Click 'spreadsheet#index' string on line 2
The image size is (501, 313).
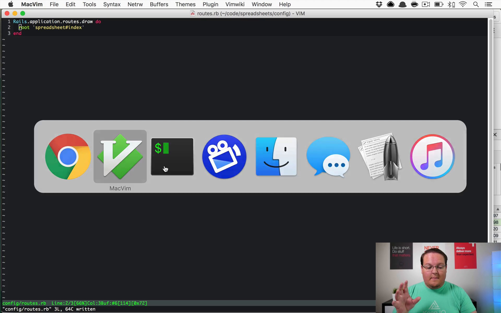tap(58, 27)
